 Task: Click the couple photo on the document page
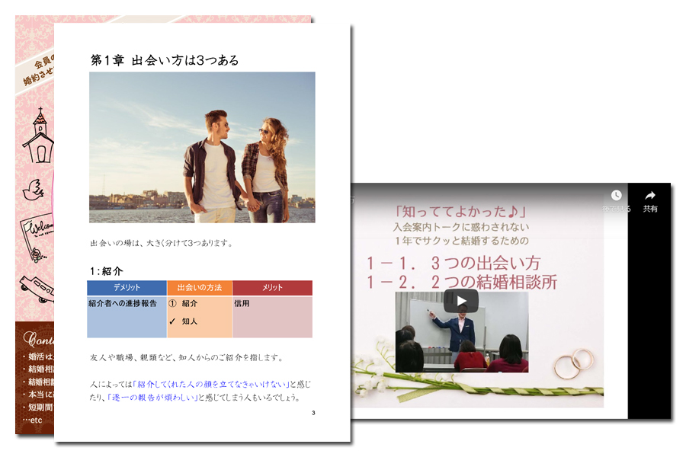click(x=202, y=147)
